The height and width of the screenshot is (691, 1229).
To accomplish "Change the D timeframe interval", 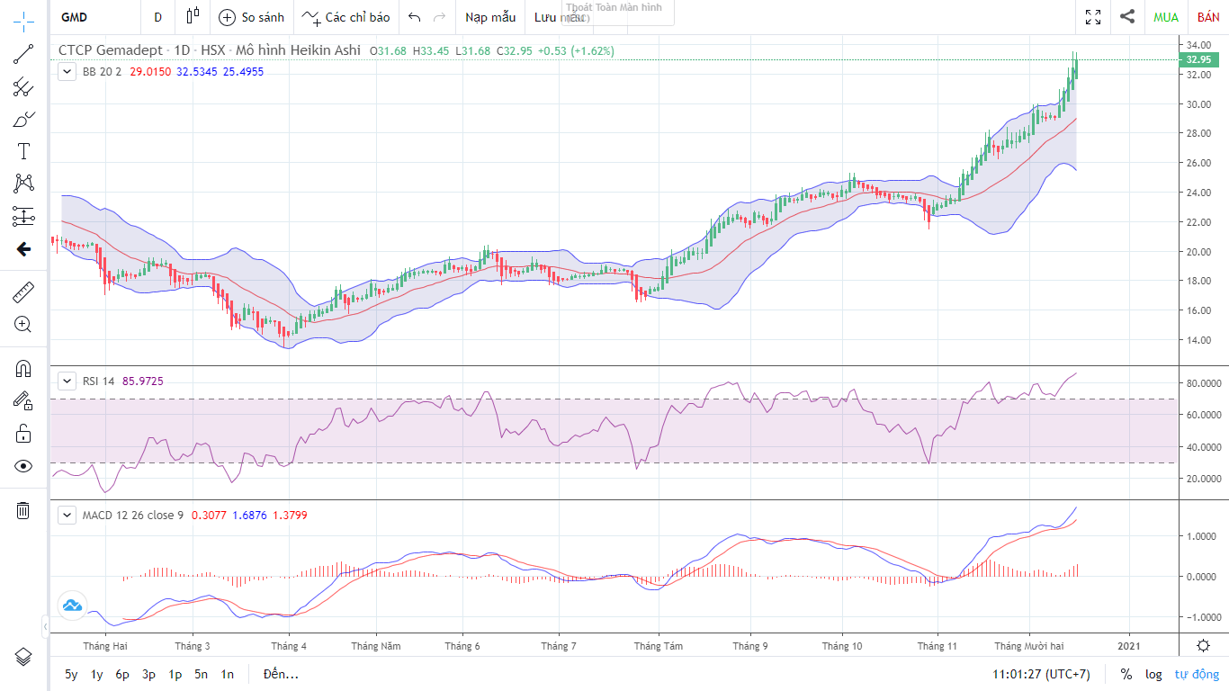I will [x=158, y=17].
